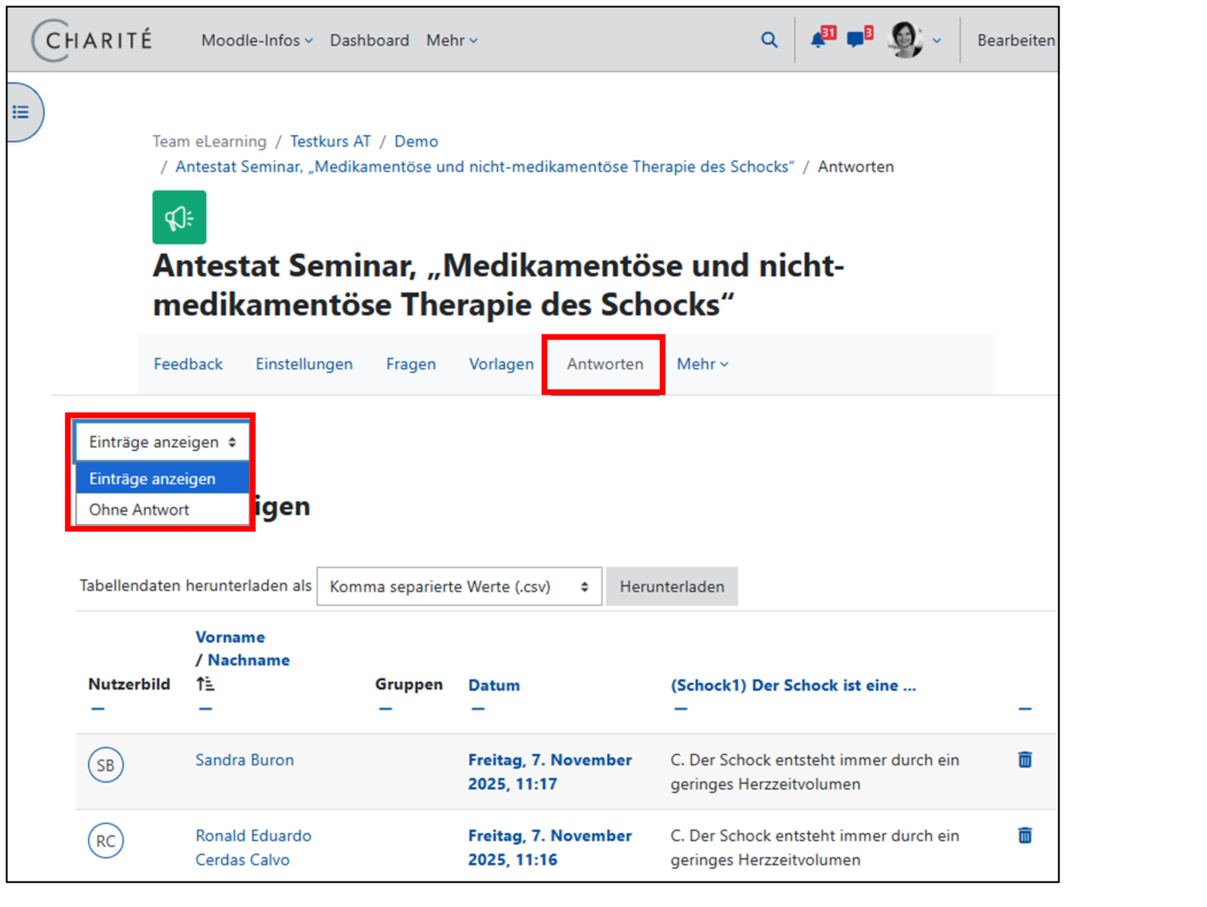1207x907 pixels.
Task: Collapse the Nutzerbild column
Action: 98,709
